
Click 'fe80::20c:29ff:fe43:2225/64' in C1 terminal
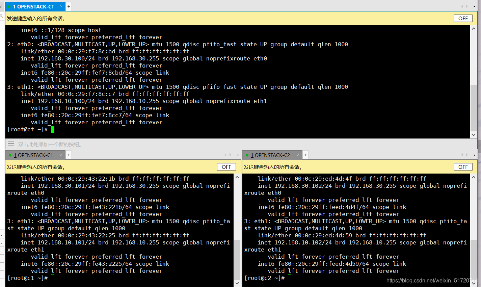[x=86, y=264]
